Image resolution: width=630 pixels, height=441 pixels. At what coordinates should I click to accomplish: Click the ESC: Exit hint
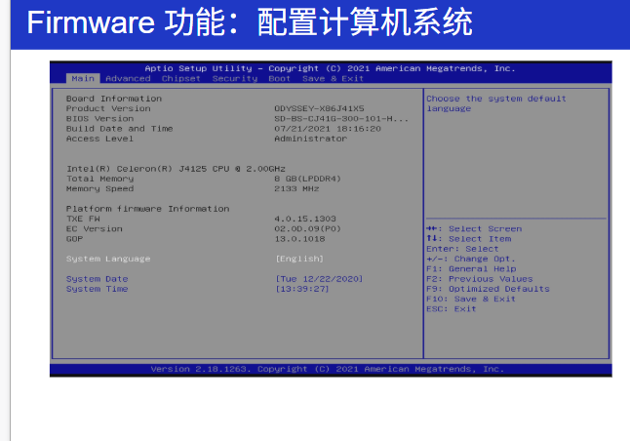452,309
